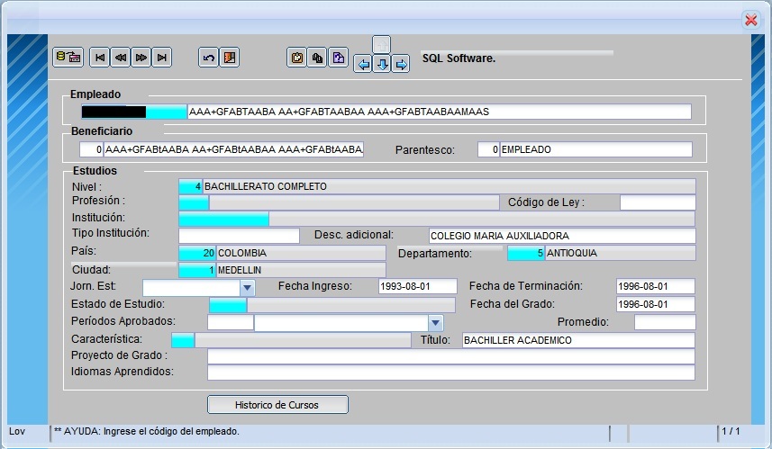Close the form window
The height and width of the screenshot is (449, 772).
(x=750, y=19)
